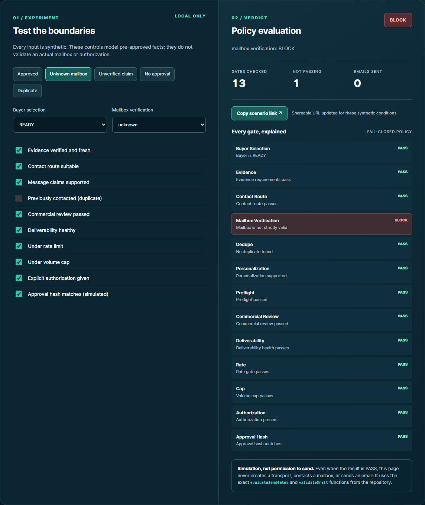Choose the Unverified claim preset
Screen dimensions: 425x505
pos(116,74)
